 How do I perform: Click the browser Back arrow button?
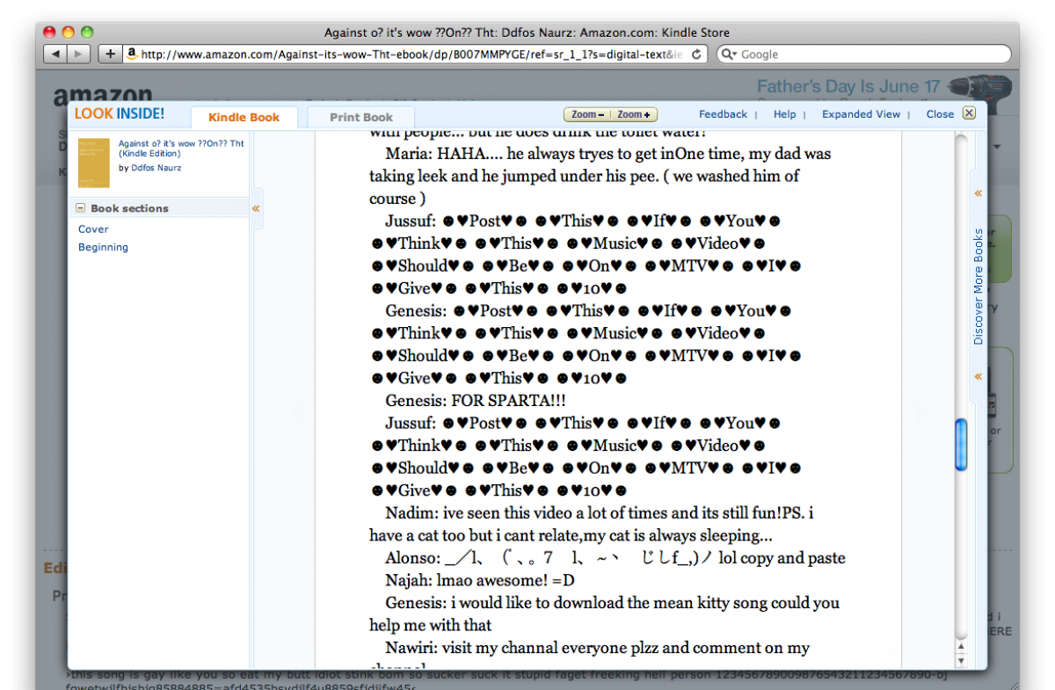coord(55,54)
